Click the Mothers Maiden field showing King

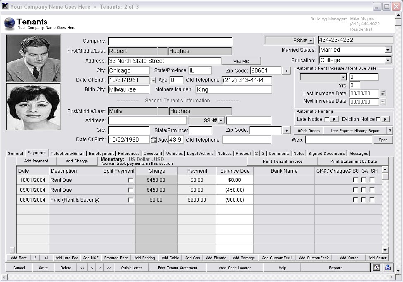coord(234,89)
